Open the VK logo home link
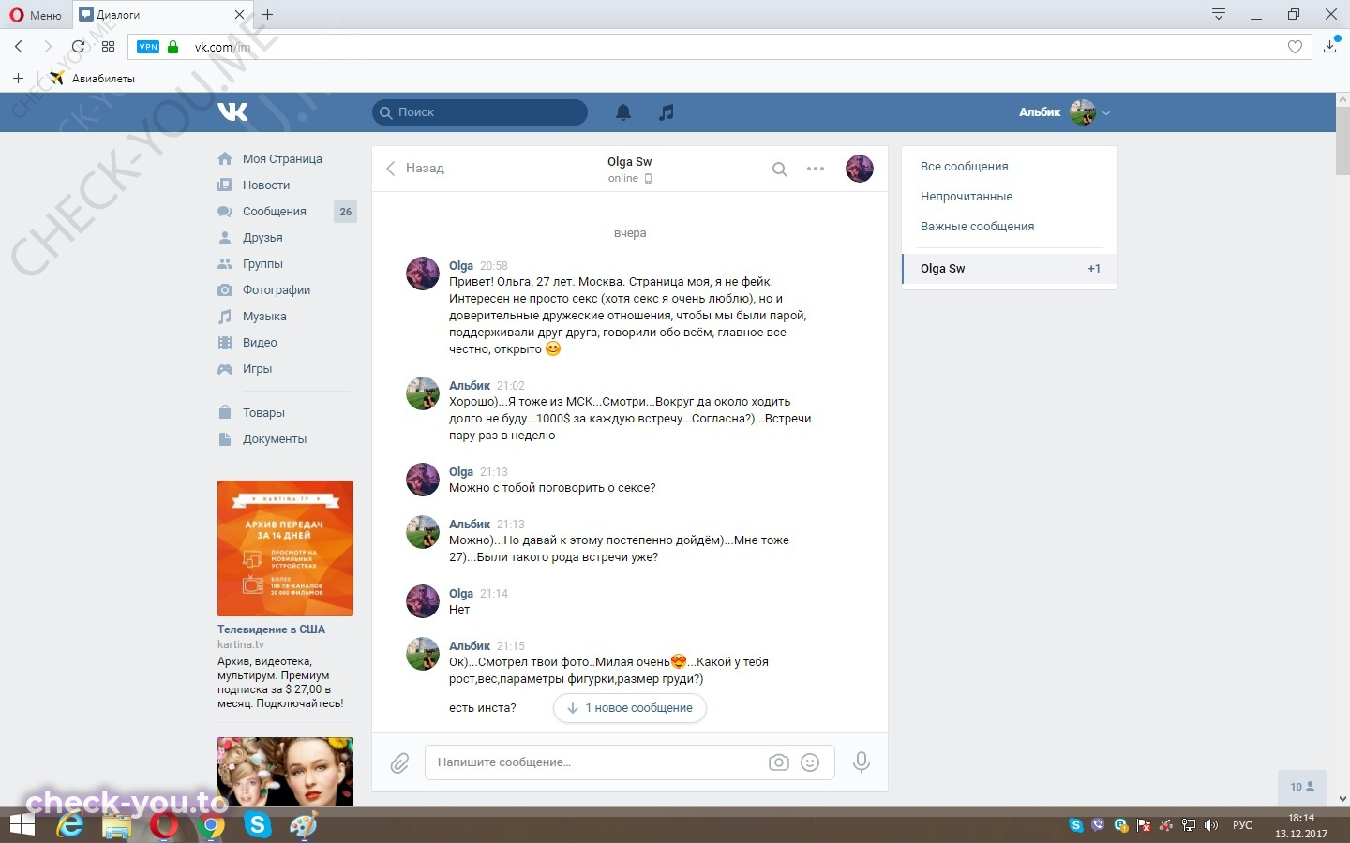The height and width of the screenshot is (843, 1350). [x=232, y=112]
